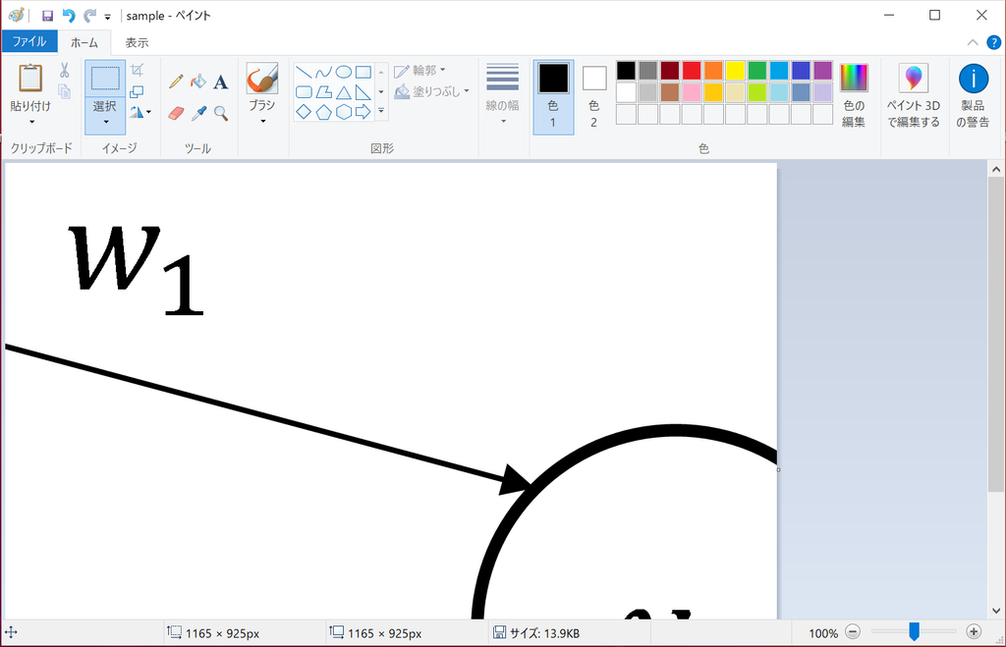Screen dimensions: 1006x647
Task: Click the Cut scissors icon
Action: [x=64, y=70]
